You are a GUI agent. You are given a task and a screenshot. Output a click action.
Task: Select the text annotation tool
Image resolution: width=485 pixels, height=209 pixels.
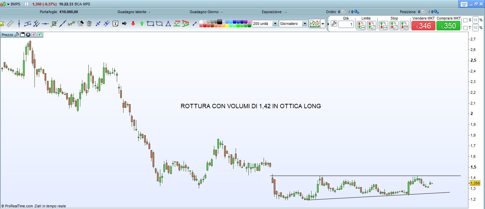(115, 24)
